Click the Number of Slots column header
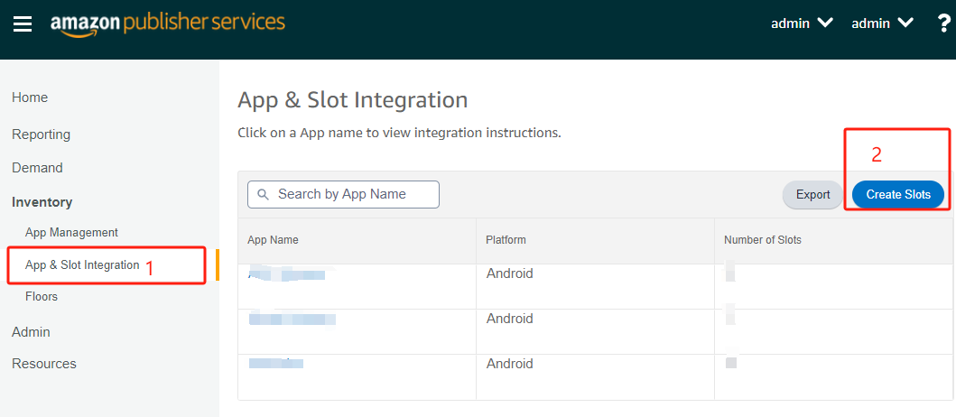Image resolution: width=956 pixels, height=417 pixels. click(x=762, y=240)
